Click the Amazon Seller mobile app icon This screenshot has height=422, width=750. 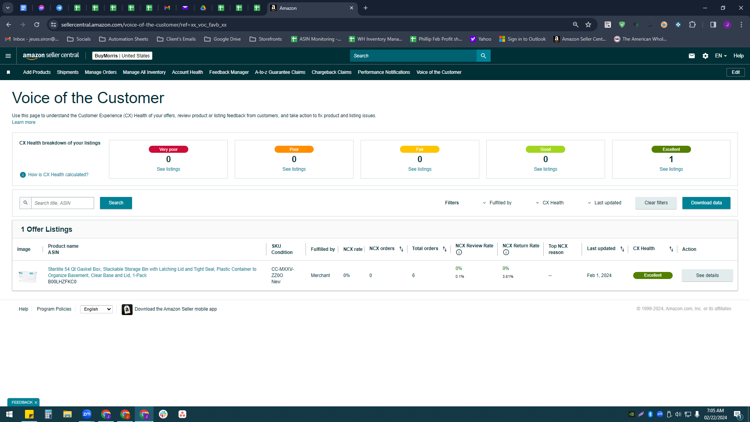tap(127, 309)
